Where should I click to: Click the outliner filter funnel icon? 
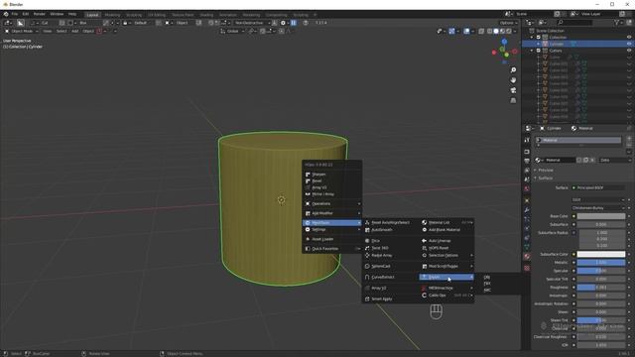click(x=617, y=23)
